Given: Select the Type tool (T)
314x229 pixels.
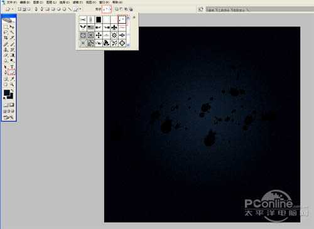Looking at the screenshot, I should point(12,67).
